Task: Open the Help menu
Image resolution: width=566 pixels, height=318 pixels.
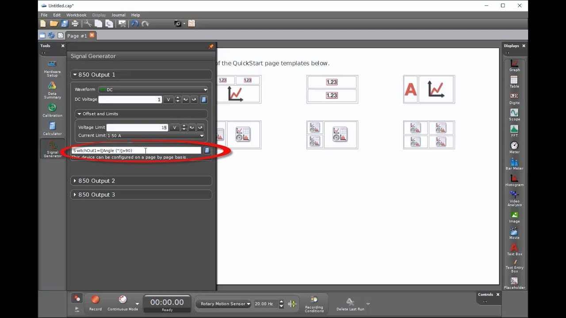Action: (x=136, y=15)
